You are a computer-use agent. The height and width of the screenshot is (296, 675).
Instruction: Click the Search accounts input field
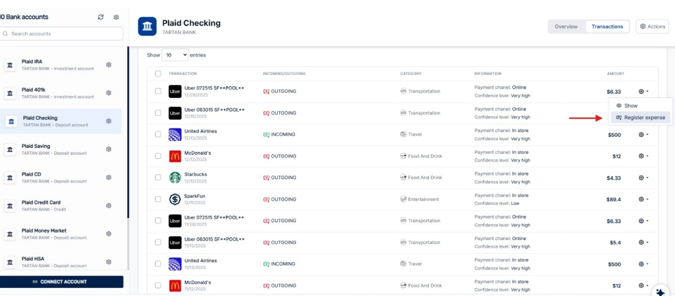coord(61,34)
